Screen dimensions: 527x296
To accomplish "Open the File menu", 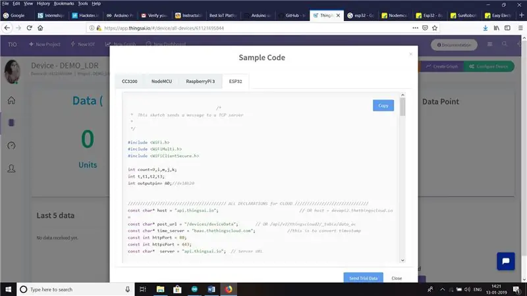I will click(x=5, y=3).
